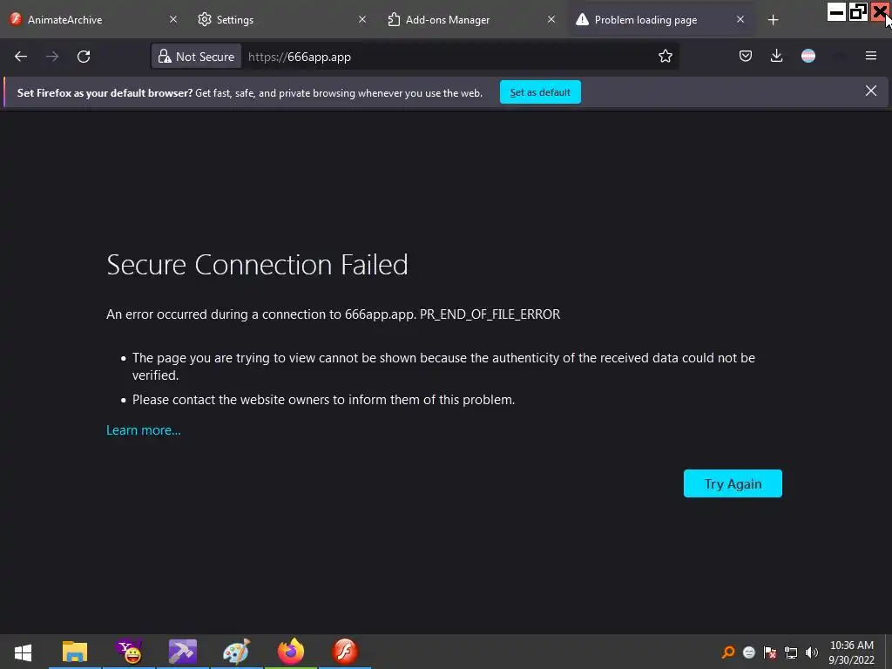Open the Save to Pocket button
892x669 pixels.
pos(746,57)
